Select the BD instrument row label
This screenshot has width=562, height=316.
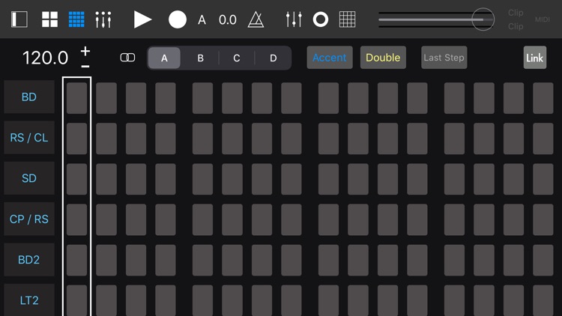coord(29,97)
